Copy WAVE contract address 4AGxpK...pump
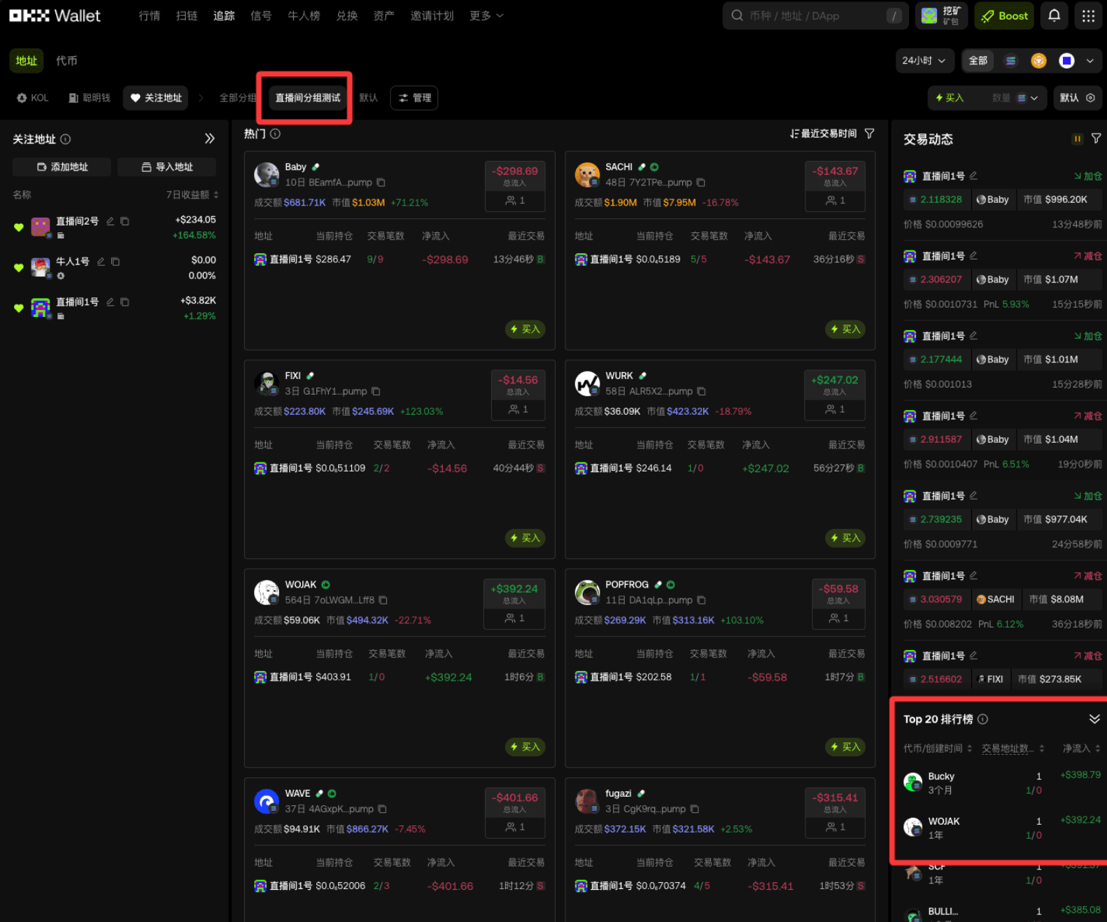Screen dimensions: 1107x922 click(382, 809)
